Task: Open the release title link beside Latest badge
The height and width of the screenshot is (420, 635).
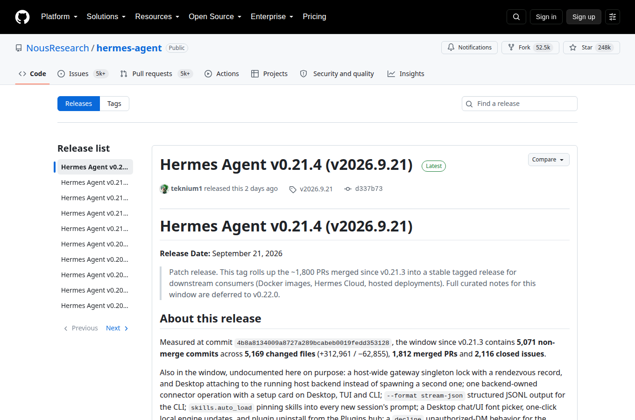Action: coord(286,165)
